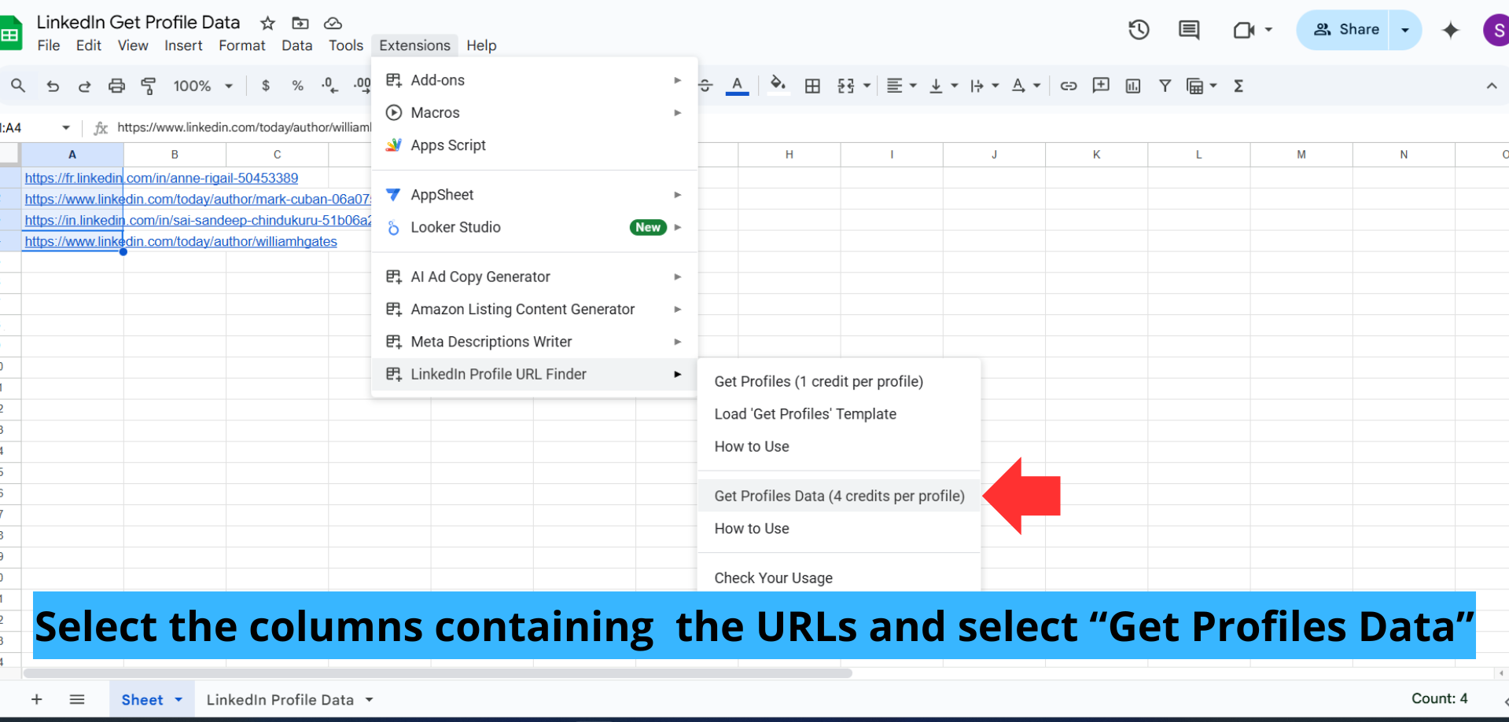Toggle strikethrough formatting
This screenshot has height=722, width=1509.
click(x=705, y=86)
